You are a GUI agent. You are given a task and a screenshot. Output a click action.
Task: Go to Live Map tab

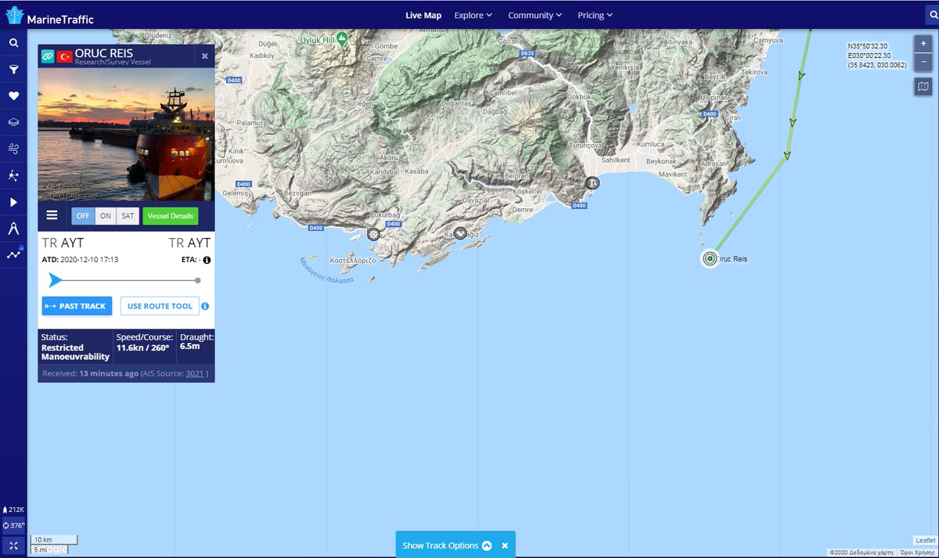423,15
